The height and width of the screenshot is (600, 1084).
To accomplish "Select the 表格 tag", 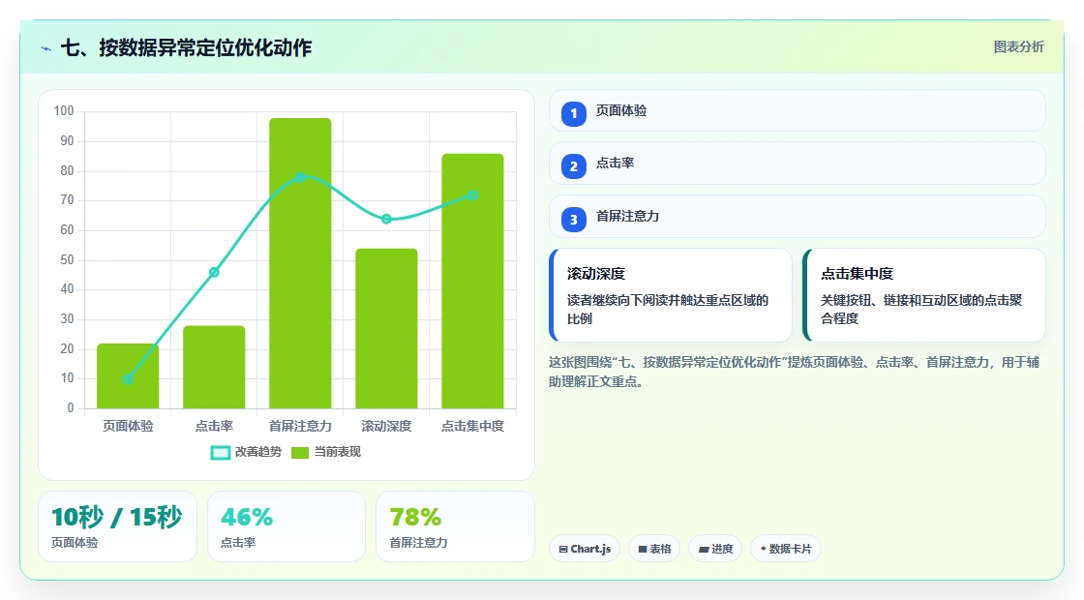I will 654,549.
